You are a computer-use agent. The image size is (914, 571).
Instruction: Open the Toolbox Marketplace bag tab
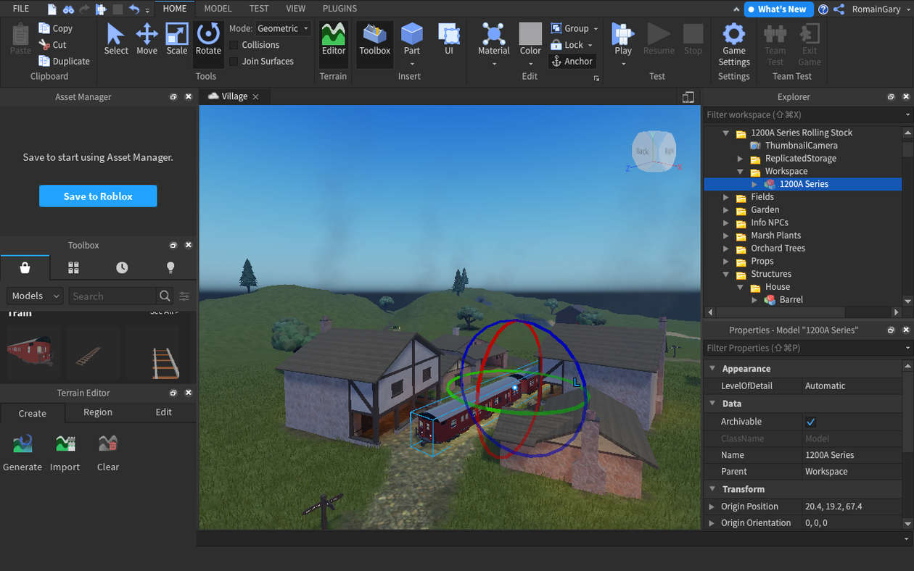tap(25, 267)
